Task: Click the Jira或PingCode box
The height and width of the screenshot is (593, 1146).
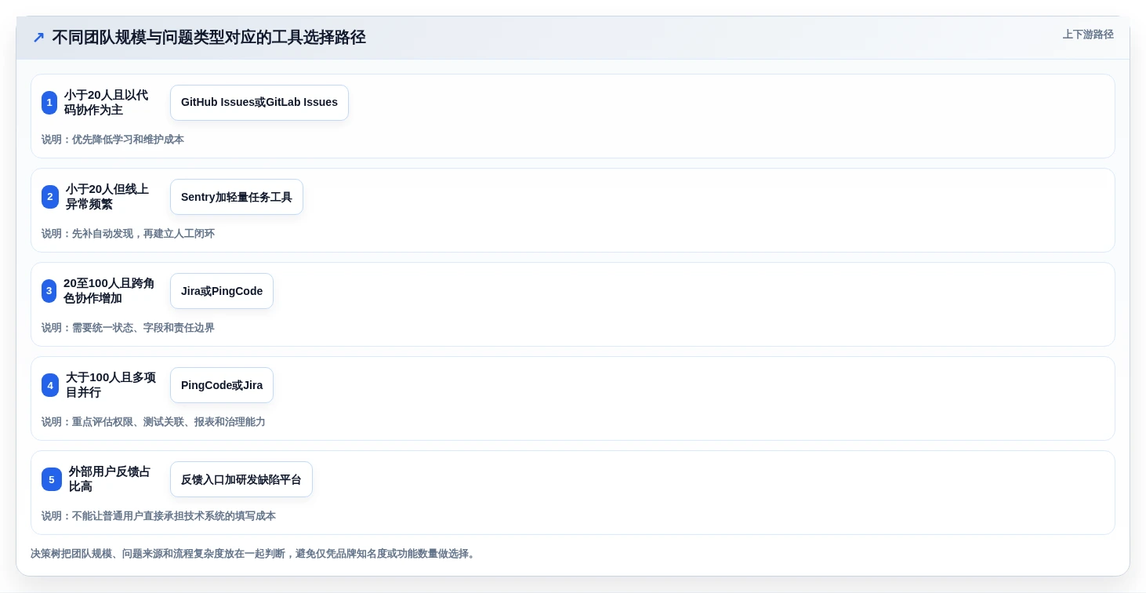Action: pos(222,291)
